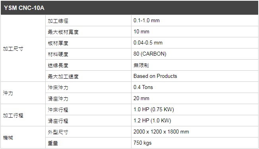Viewport: 259px width, 149px height.
Task: Select the 80 (CARBON) value cell
Action: point(195,54)
